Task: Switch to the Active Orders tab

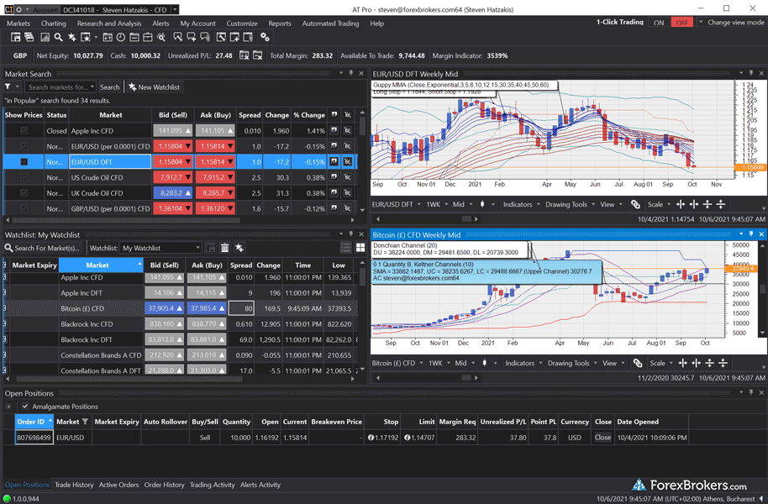Action: 118,485
